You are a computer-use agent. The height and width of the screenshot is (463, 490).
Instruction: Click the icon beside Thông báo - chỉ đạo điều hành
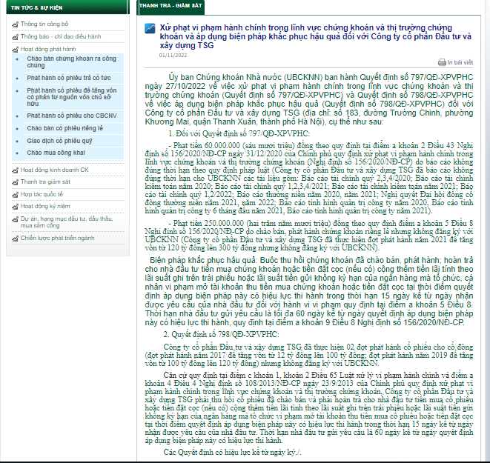coord(15,36)
